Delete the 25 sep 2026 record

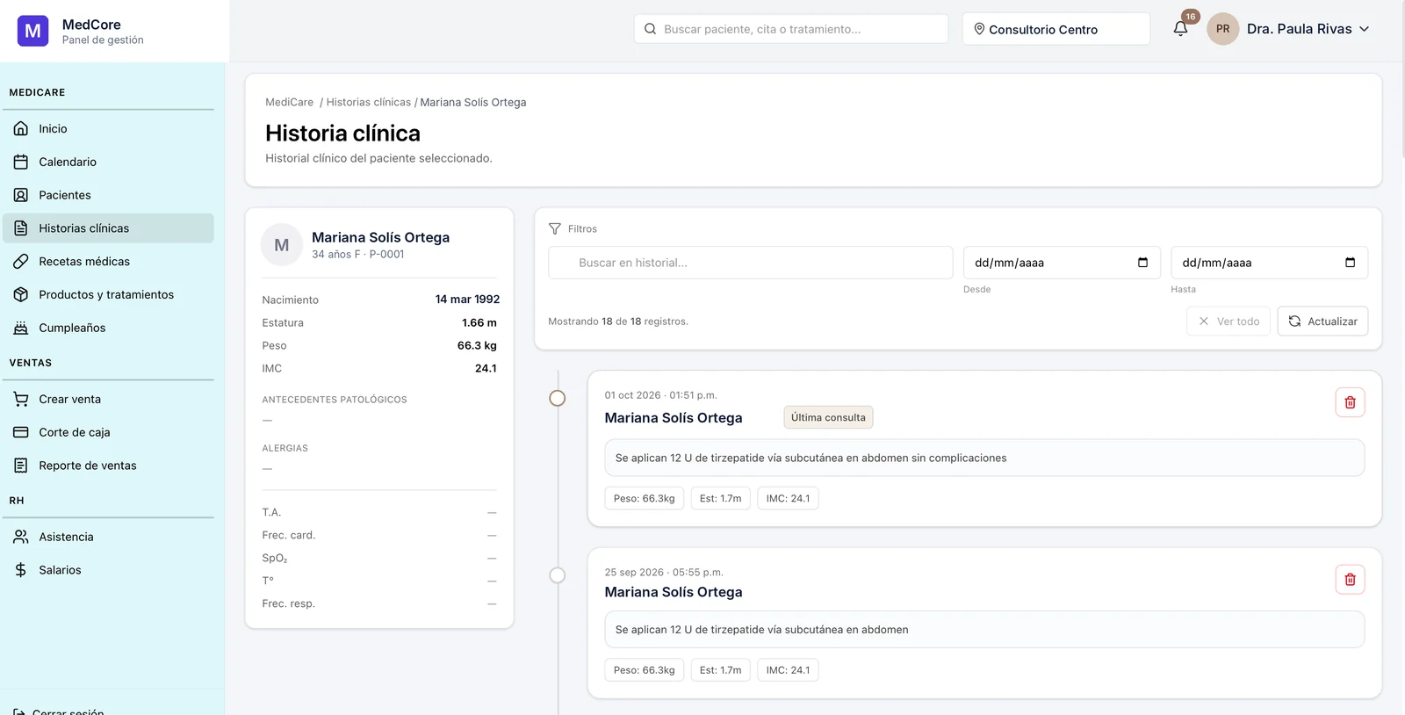[1350, 580]
